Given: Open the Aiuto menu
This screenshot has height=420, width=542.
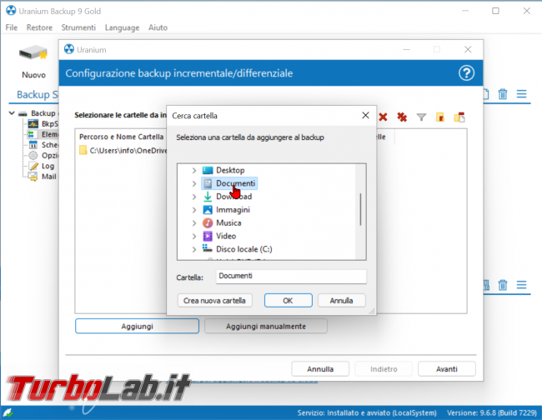Looking at the screenshot, I should click(x=158, y=27).
